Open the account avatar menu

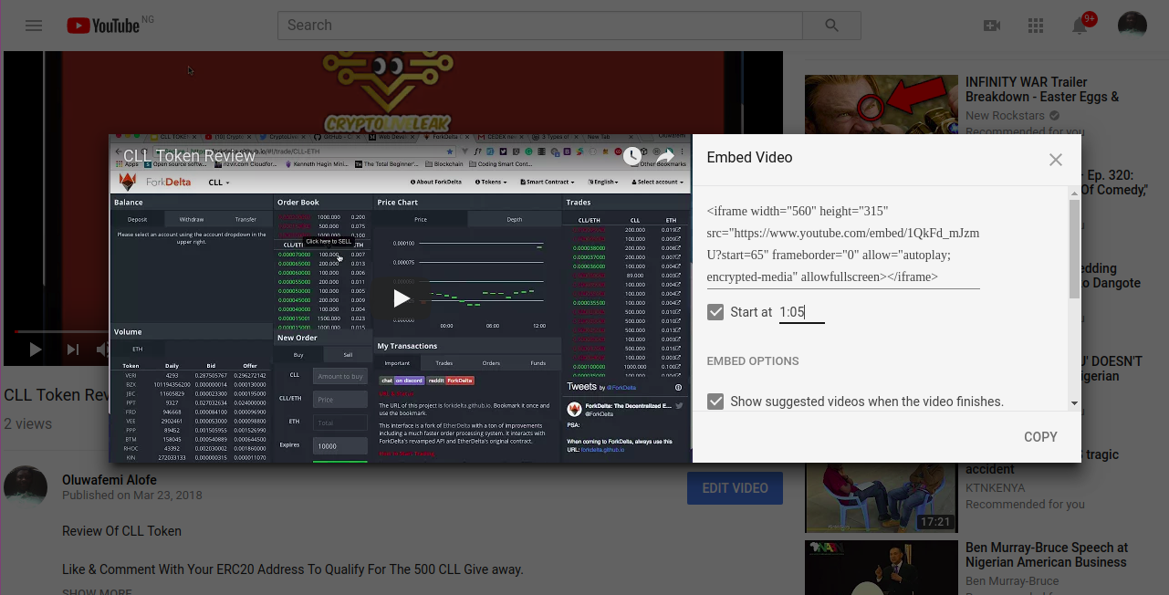(1132, 26)
